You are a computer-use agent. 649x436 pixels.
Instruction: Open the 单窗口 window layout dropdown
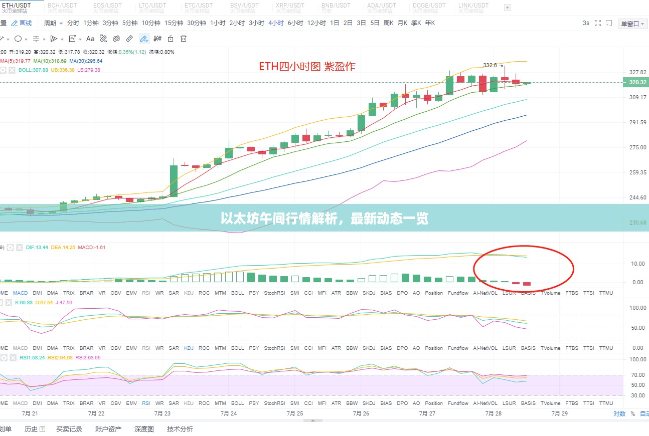633,24
